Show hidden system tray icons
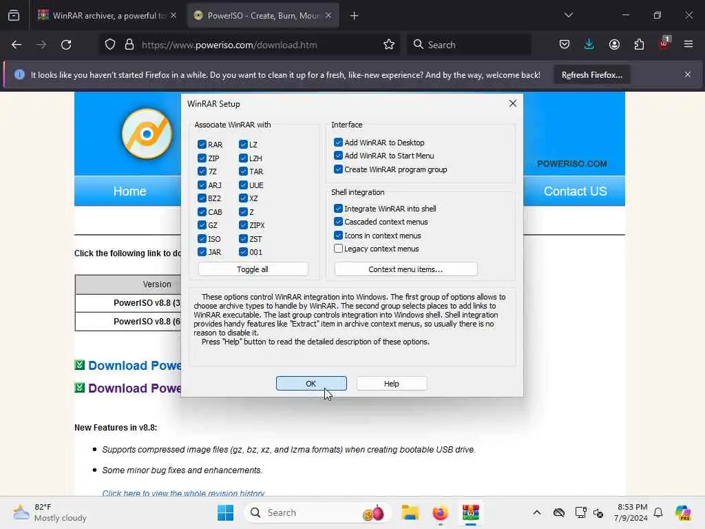Screen dimensions: 705x529 point(537,512)
